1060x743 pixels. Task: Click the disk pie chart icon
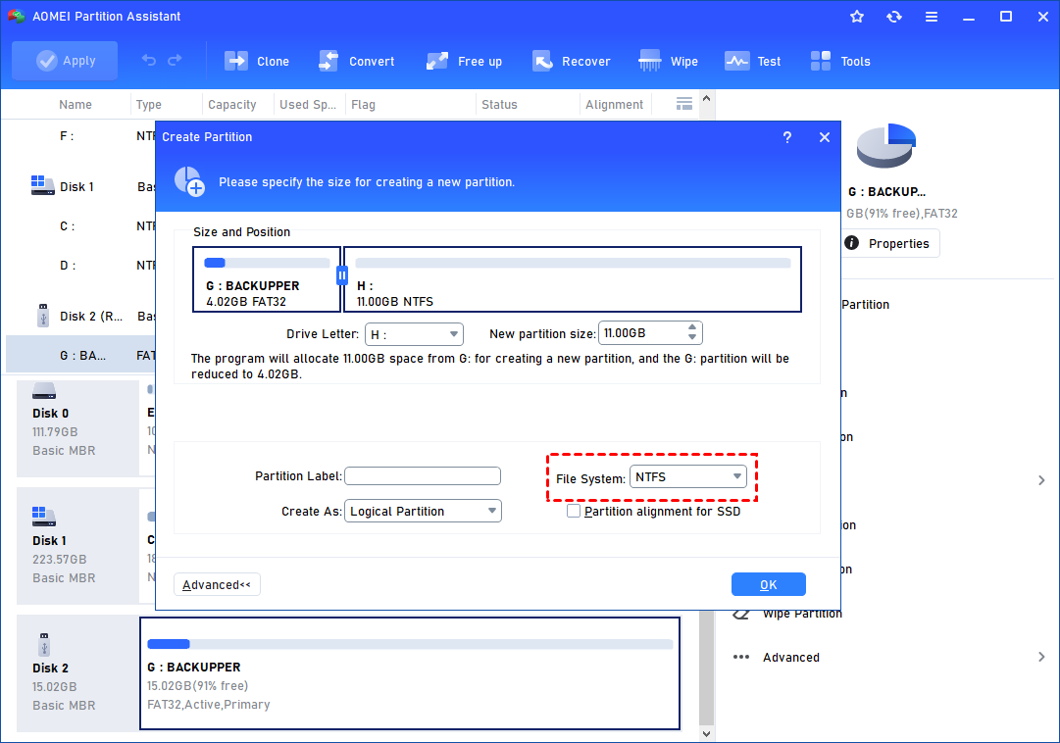(x=885, y=145)
